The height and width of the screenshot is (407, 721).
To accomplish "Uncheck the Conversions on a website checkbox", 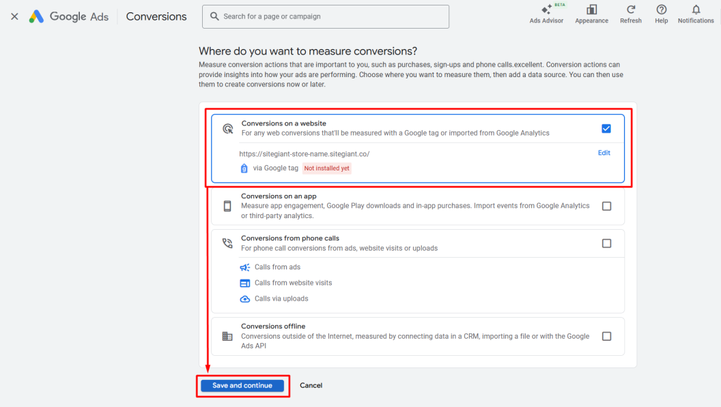I will [606, 128].
